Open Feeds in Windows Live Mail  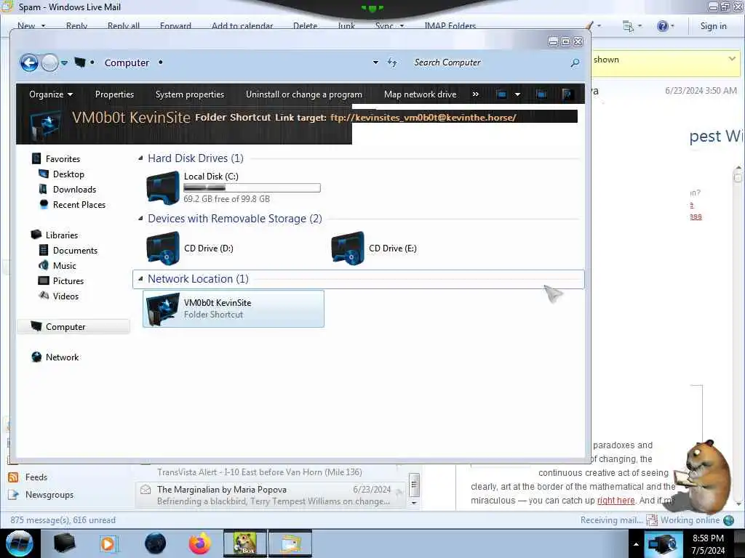pos(36,477)
